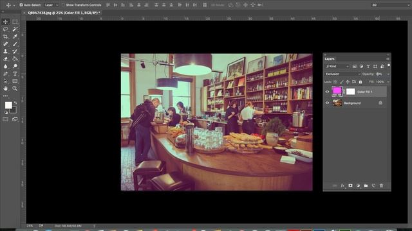
Task: Open the foreground color picker
Action: tap(8, 105)
